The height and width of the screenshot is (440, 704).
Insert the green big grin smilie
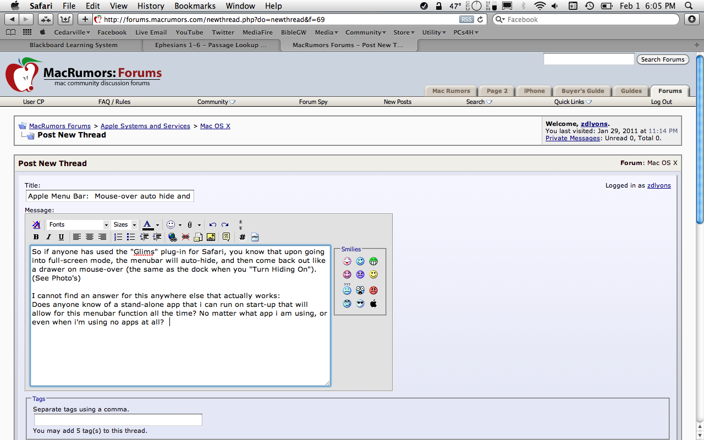pyautogui.click(x=373, y=261)
